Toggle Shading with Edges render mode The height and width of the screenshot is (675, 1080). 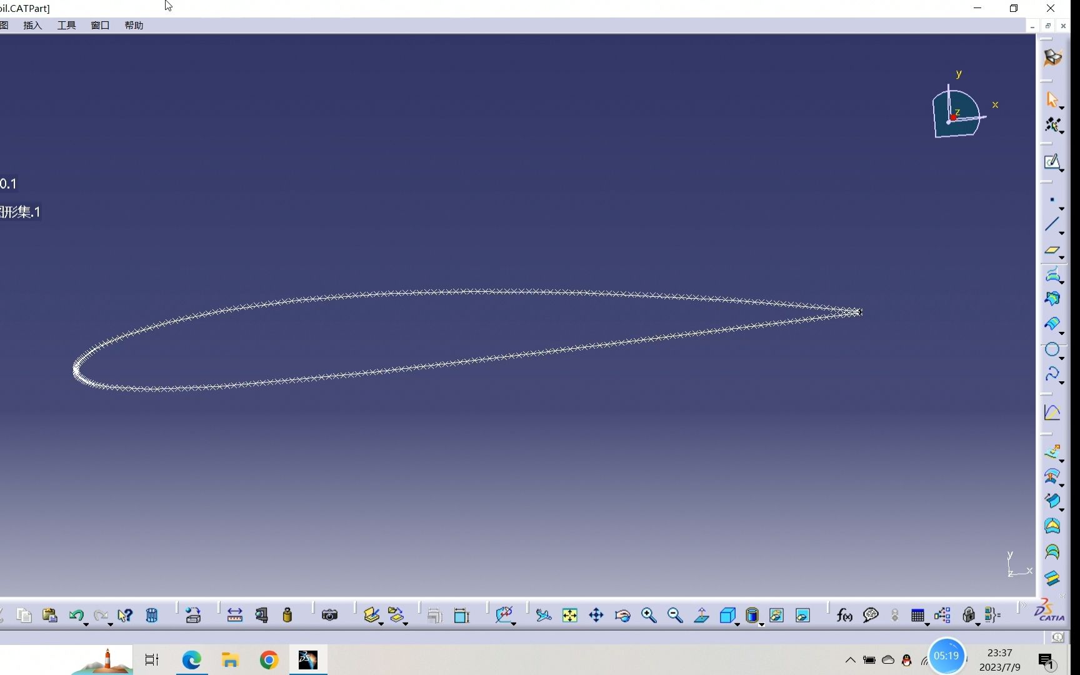tap(728, 615)
